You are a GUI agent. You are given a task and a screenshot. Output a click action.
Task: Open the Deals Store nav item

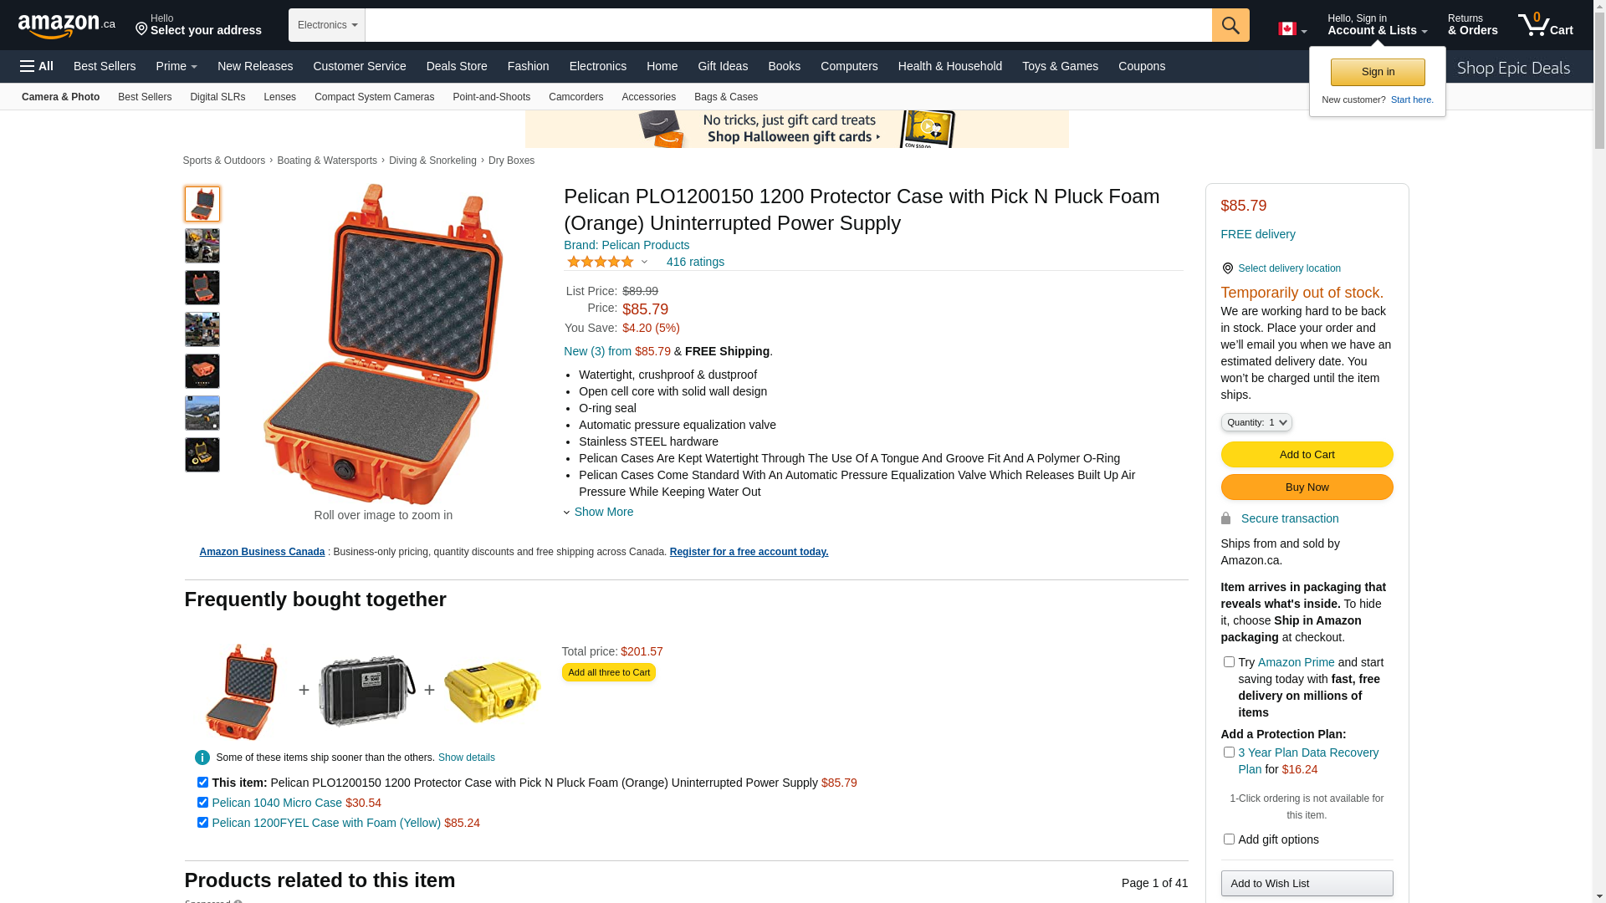pyautogui.click(x=457, y=66)
